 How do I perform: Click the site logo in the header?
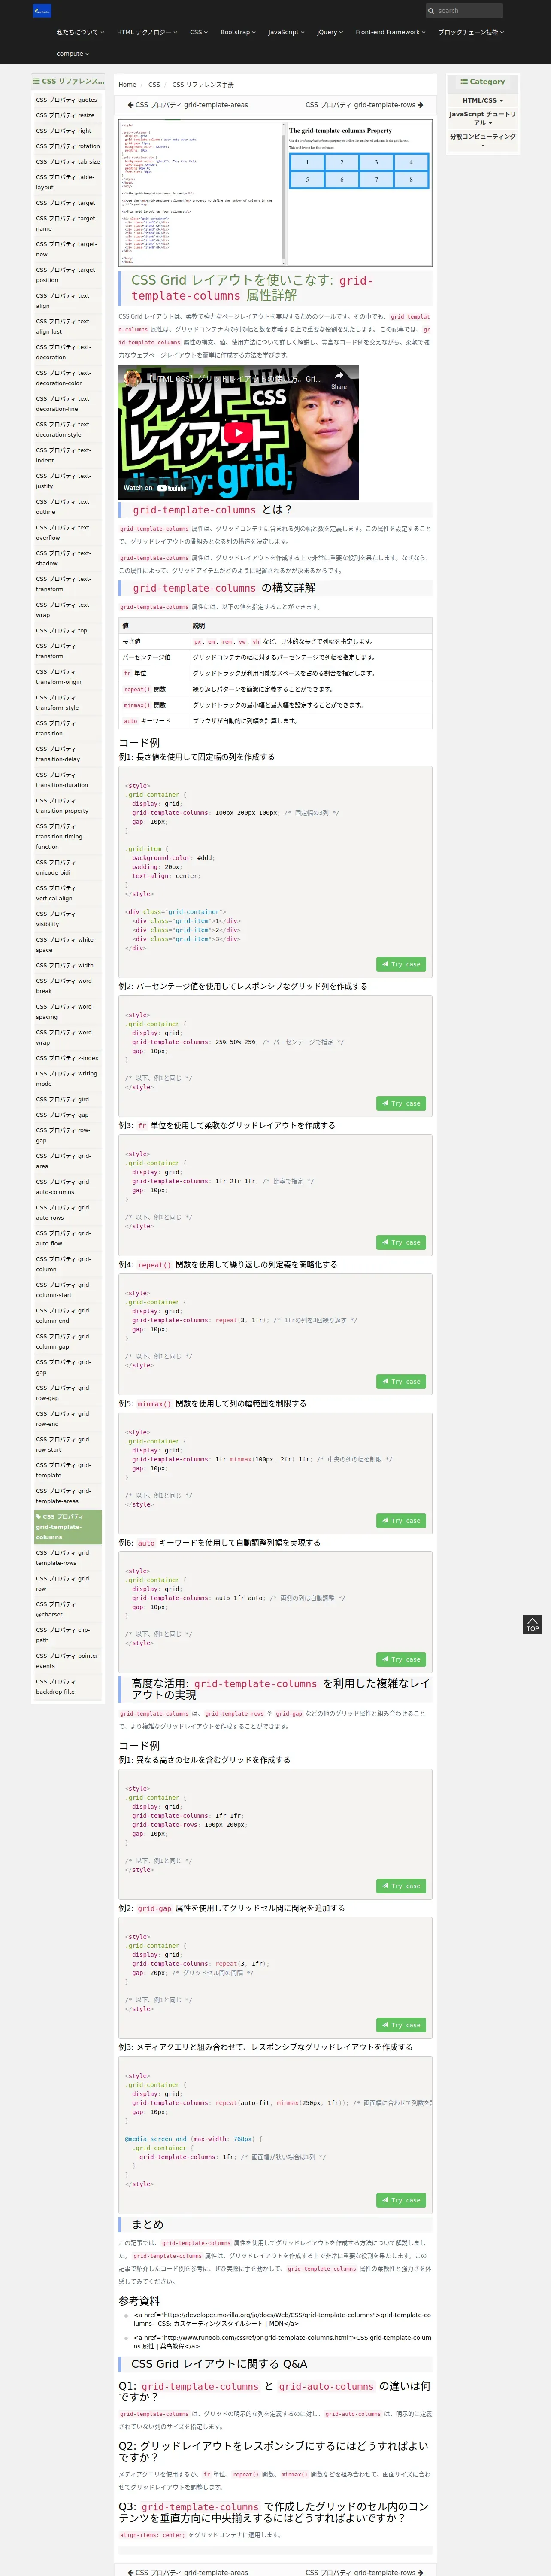click(x=42, y=11)
